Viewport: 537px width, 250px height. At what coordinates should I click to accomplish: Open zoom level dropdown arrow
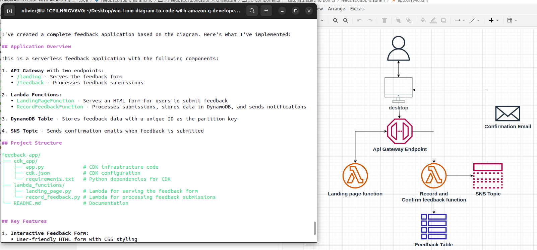(322, 20)
